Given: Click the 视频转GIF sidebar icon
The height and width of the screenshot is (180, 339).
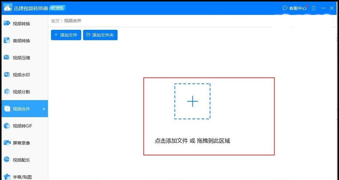Looking at the screenshot, I should (x=7, y=126).
